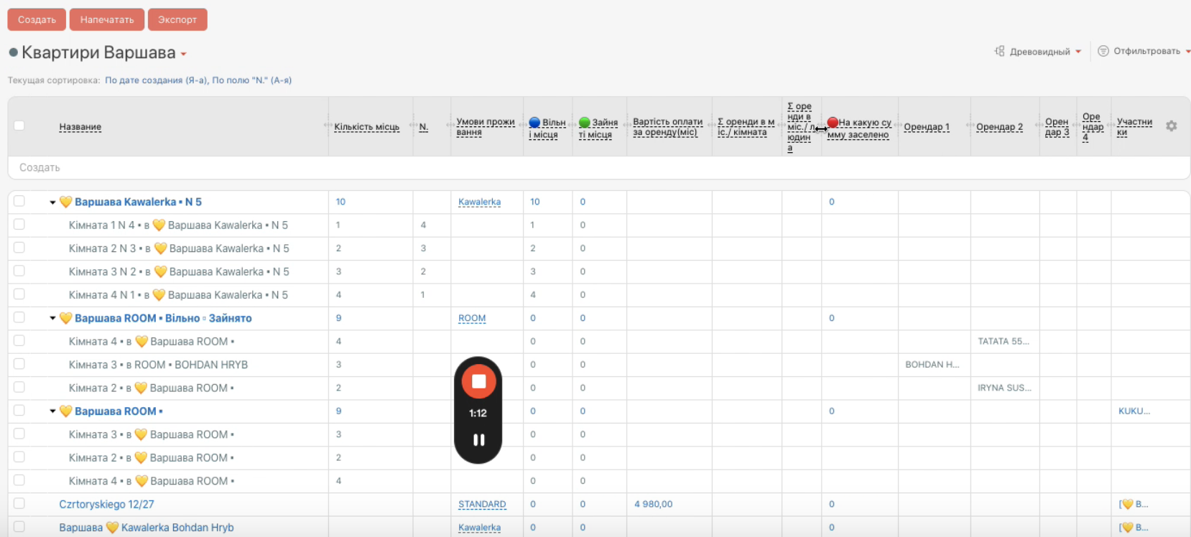Pause the screen recording
The height and width of the screenshot is (537, 1191).
coord(478,440)
